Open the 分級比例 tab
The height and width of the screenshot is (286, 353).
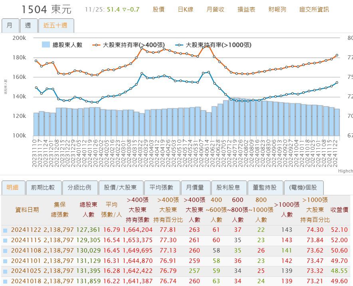80,188
